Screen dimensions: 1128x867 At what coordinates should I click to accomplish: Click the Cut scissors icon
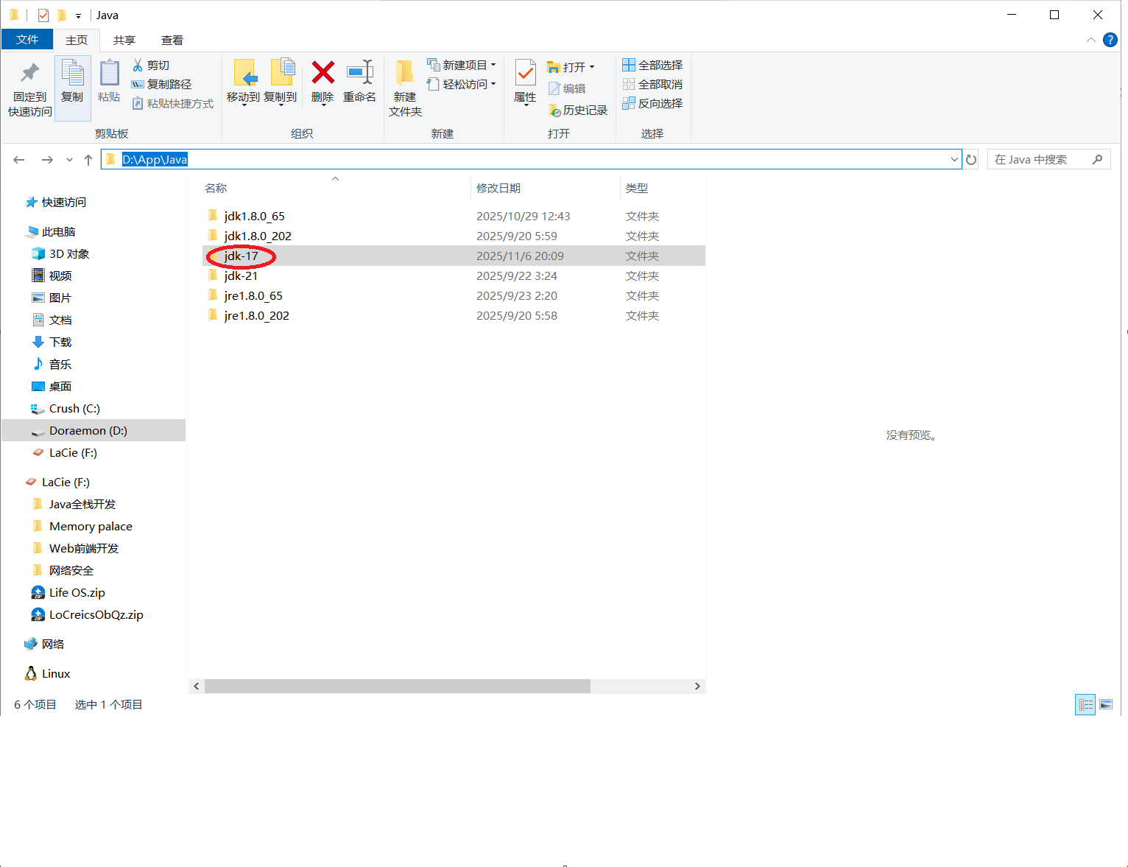[138, 66]
